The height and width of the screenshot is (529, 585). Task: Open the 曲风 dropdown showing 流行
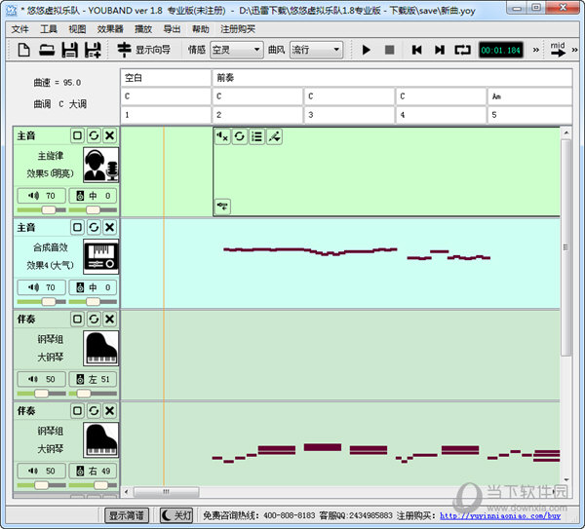(x=316, y=50)
